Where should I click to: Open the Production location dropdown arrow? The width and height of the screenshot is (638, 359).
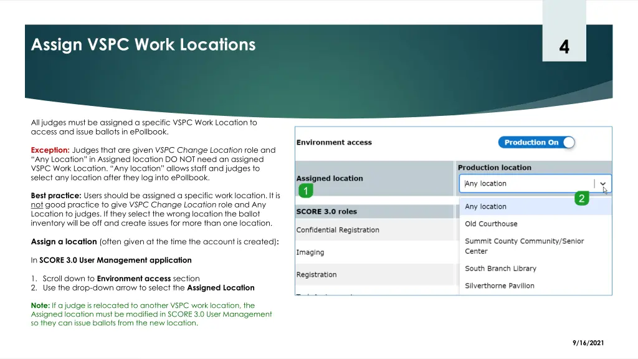point(602,184)
